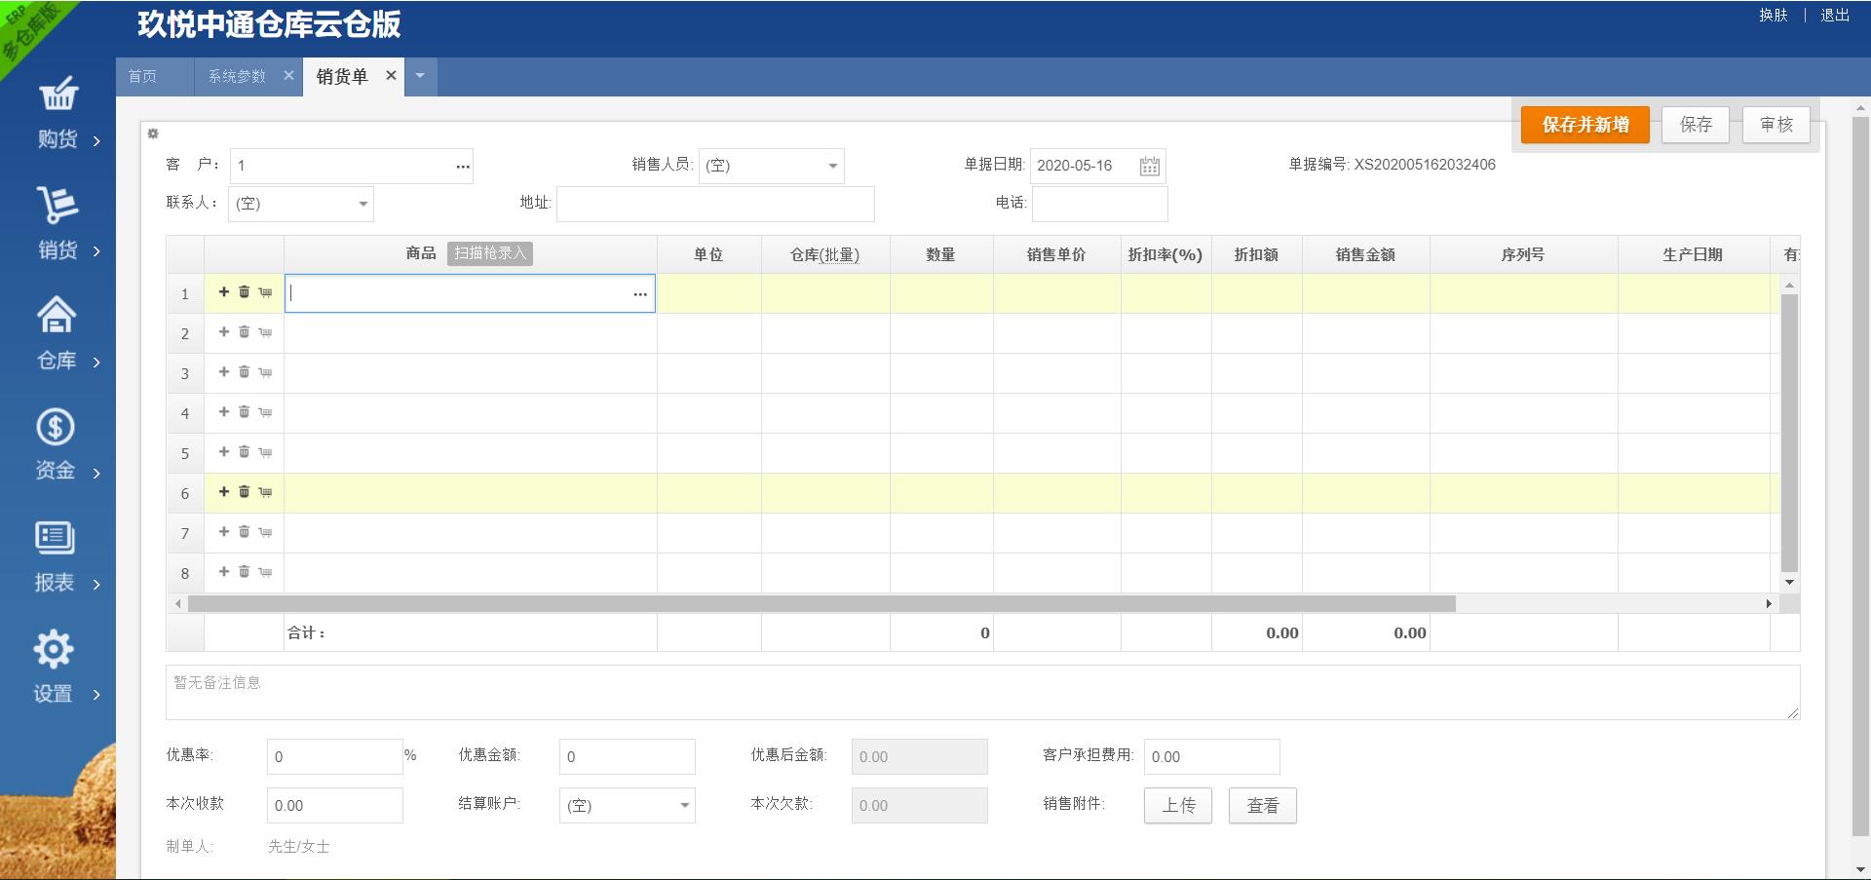Click the 仓库(批量) column header
This screenshot has width=1871, height=880.
point(824,254)
